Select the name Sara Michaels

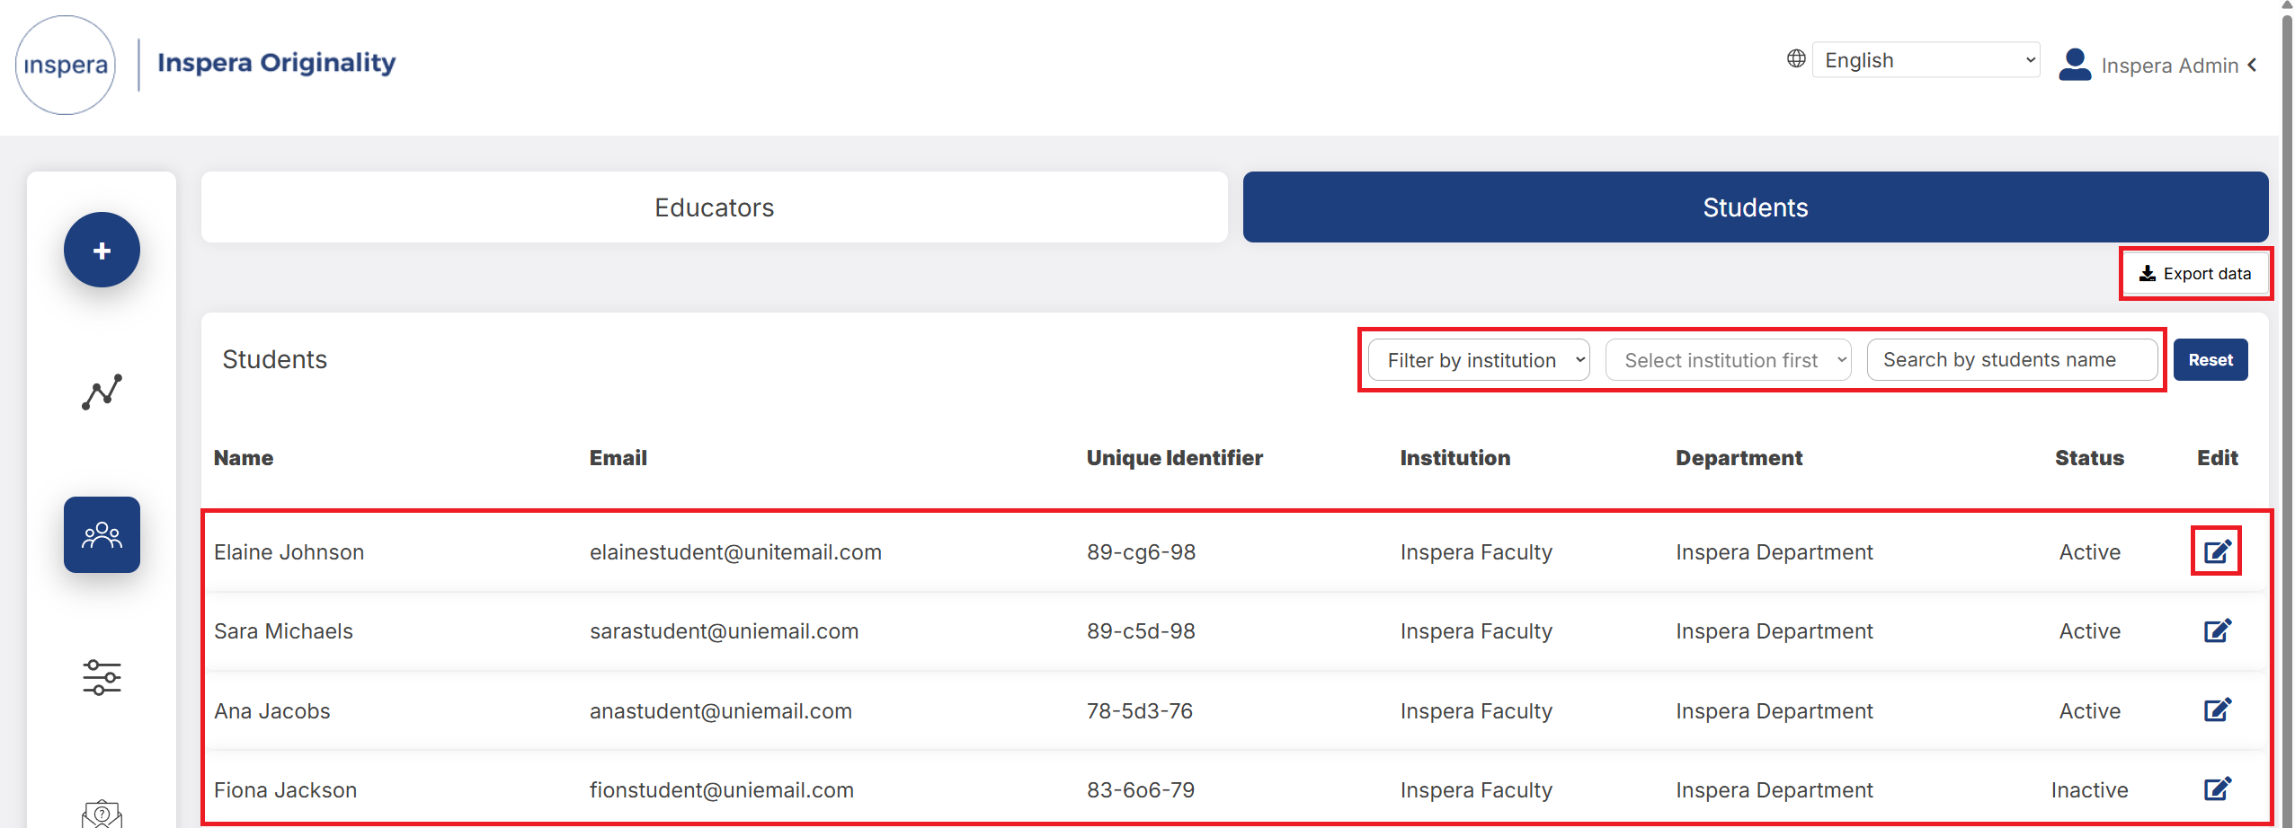[283, 631]
